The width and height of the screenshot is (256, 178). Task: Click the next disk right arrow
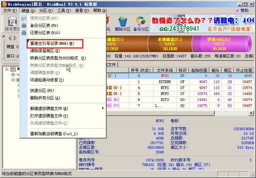pyautogui.click(x=15, y=38)
